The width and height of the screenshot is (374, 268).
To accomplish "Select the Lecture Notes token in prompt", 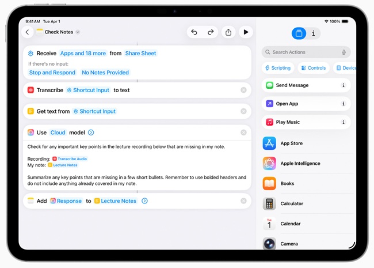I will click(63, 165).
